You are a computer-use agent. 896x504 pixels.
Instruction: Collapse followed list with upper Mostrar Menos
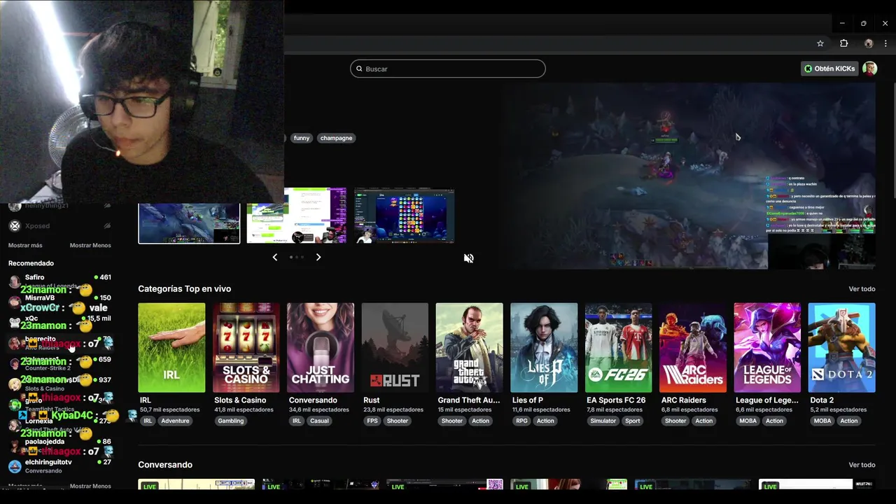coord(90,246)
